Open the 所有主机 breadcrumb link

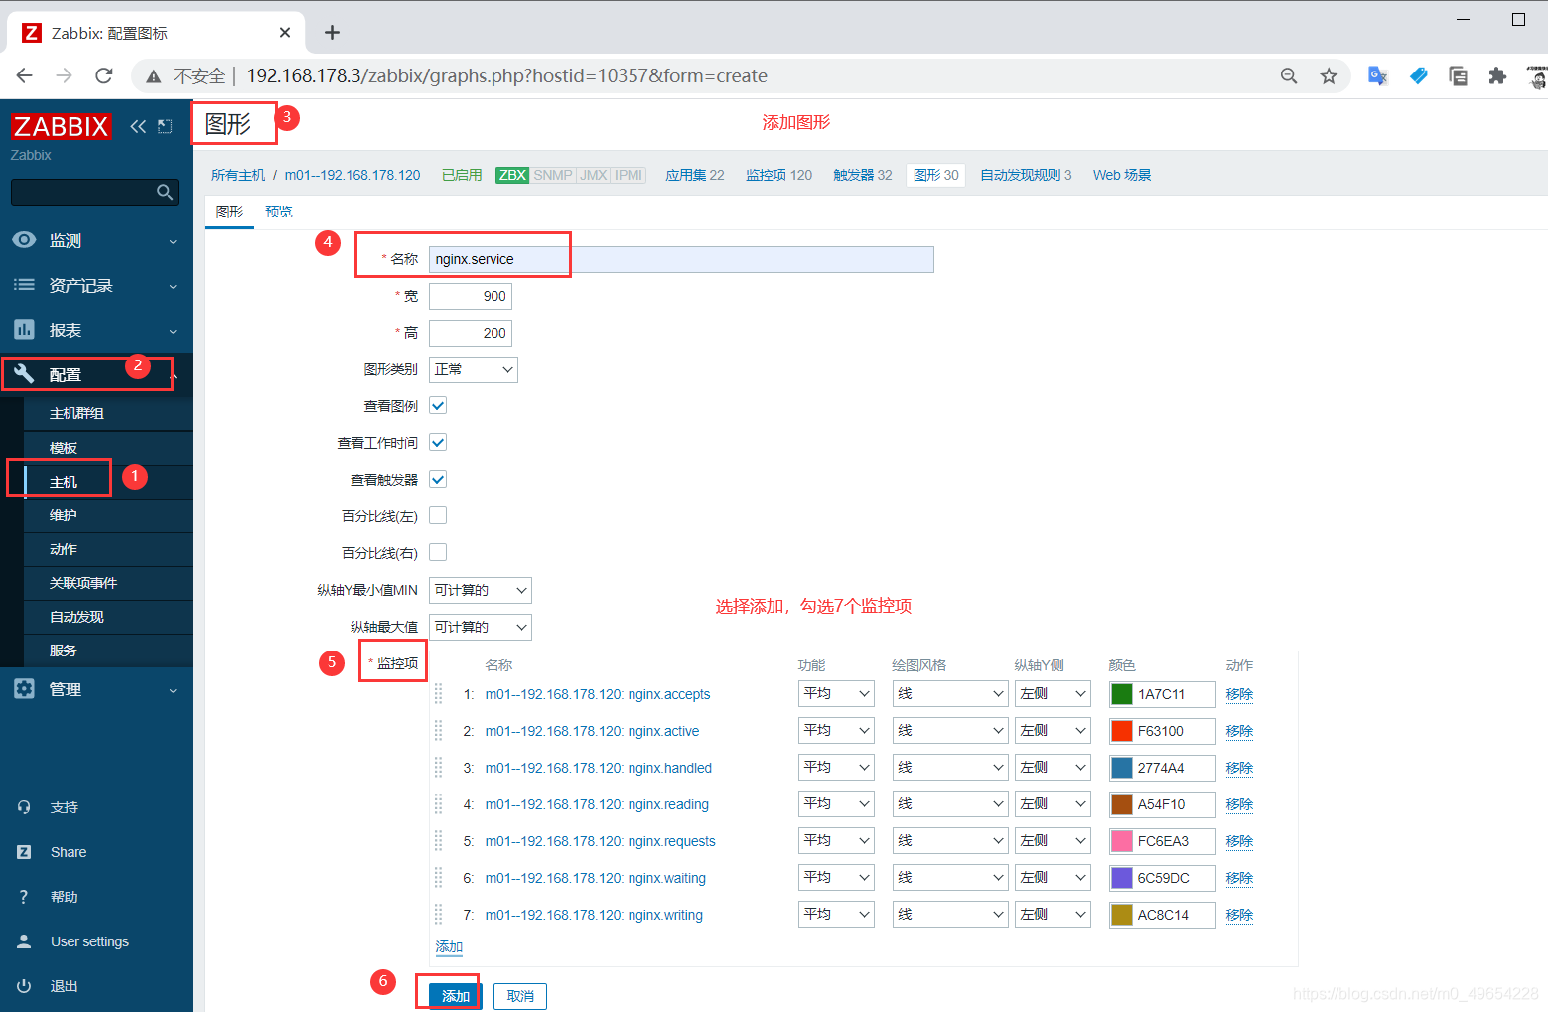[x=238, y=175]
